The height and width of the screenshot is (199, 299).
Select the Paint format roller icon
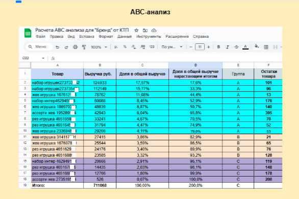[x=84, y=47]
